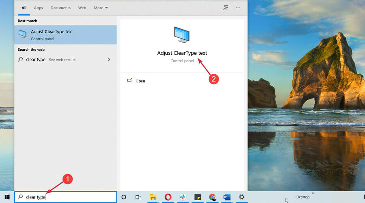Switch to the Apps tab
365x203 pixels.
39,8
